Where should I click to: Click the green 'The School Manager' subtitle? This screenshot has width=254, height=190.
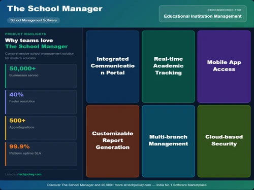[x=37, y=47]
